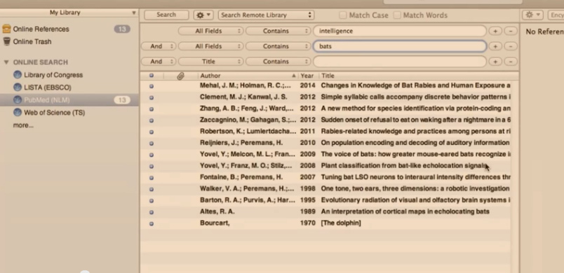Screen dimensions: 564x273
Task: Add a search row after intelligence
Action: pos(495,31)
